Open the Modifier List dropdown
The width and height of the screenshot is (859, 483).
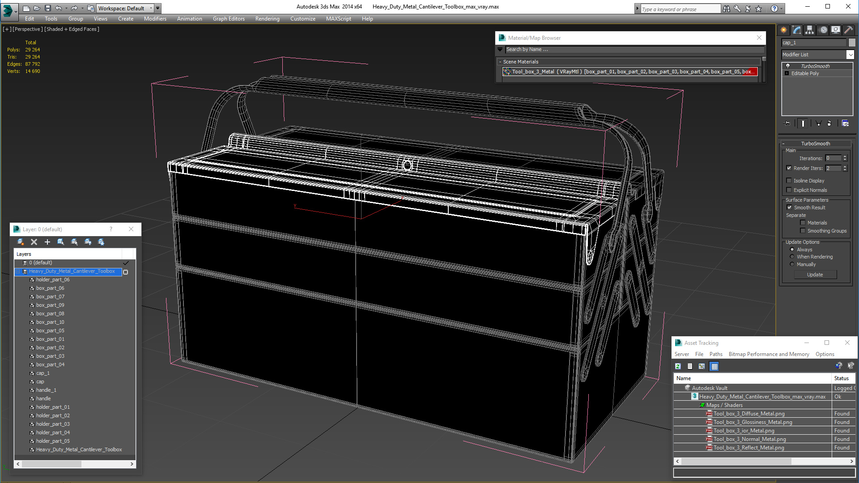click(x=850, y=55)
